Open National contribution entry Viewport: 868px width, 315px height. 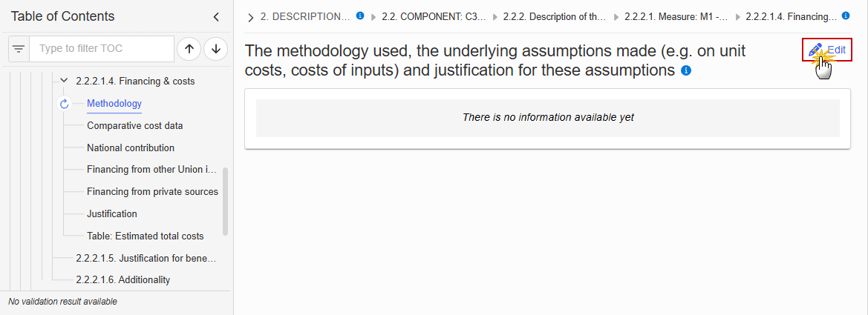click(x=131, y=147)
